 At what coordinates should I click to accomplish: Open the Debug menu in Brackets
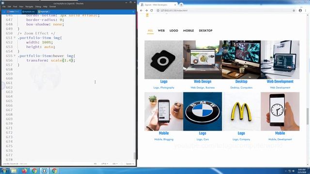click(38, 6)
